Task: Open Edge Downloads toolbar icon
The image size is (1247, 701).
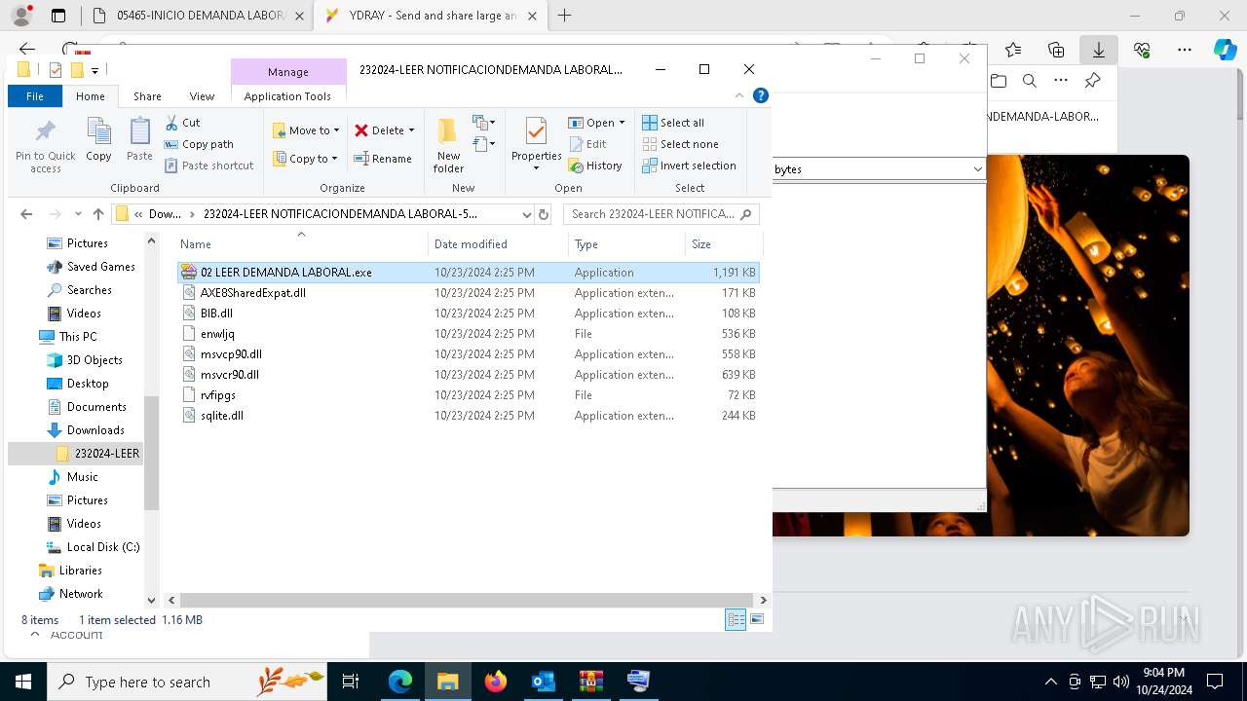Action: [x=1099, y=50]
